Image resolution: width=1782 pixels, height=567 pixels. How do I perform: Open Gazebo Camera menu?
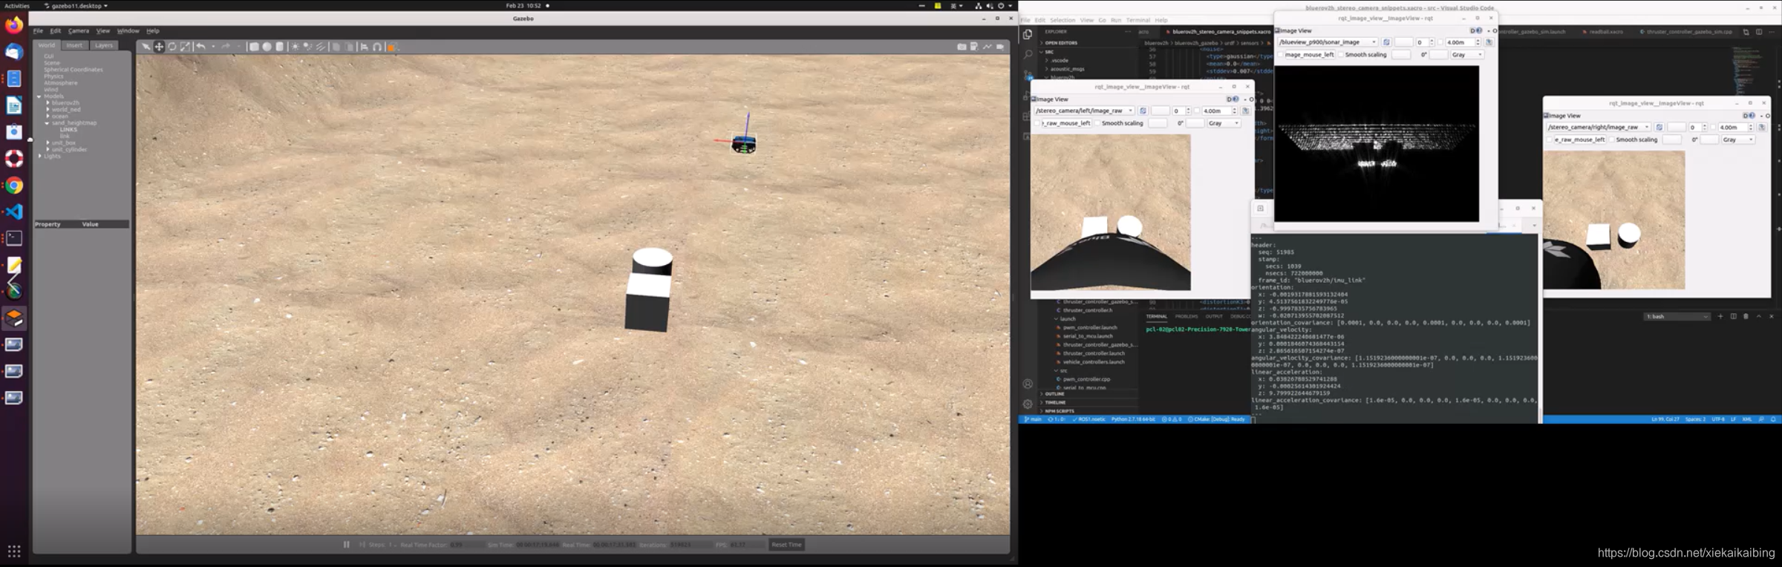(79, 31)
